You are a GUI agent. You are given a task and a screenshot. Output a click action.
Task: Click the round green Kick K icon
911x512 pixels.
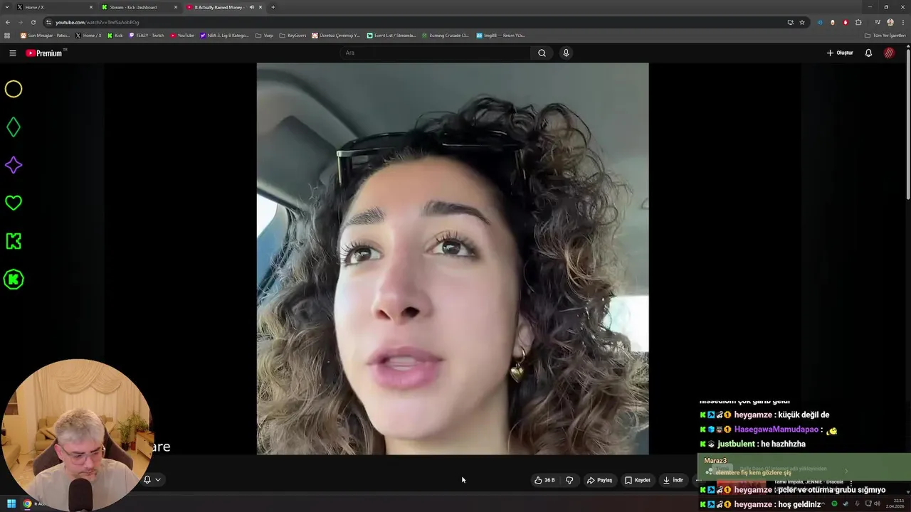[14, 279]
